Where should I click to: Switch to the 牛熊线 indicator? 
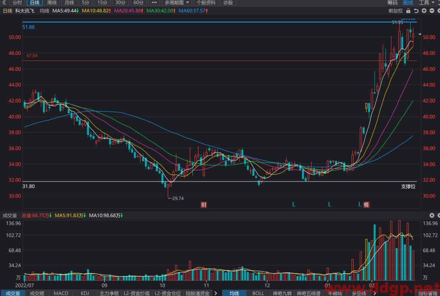pyautogui.click(x=335, y=293)
